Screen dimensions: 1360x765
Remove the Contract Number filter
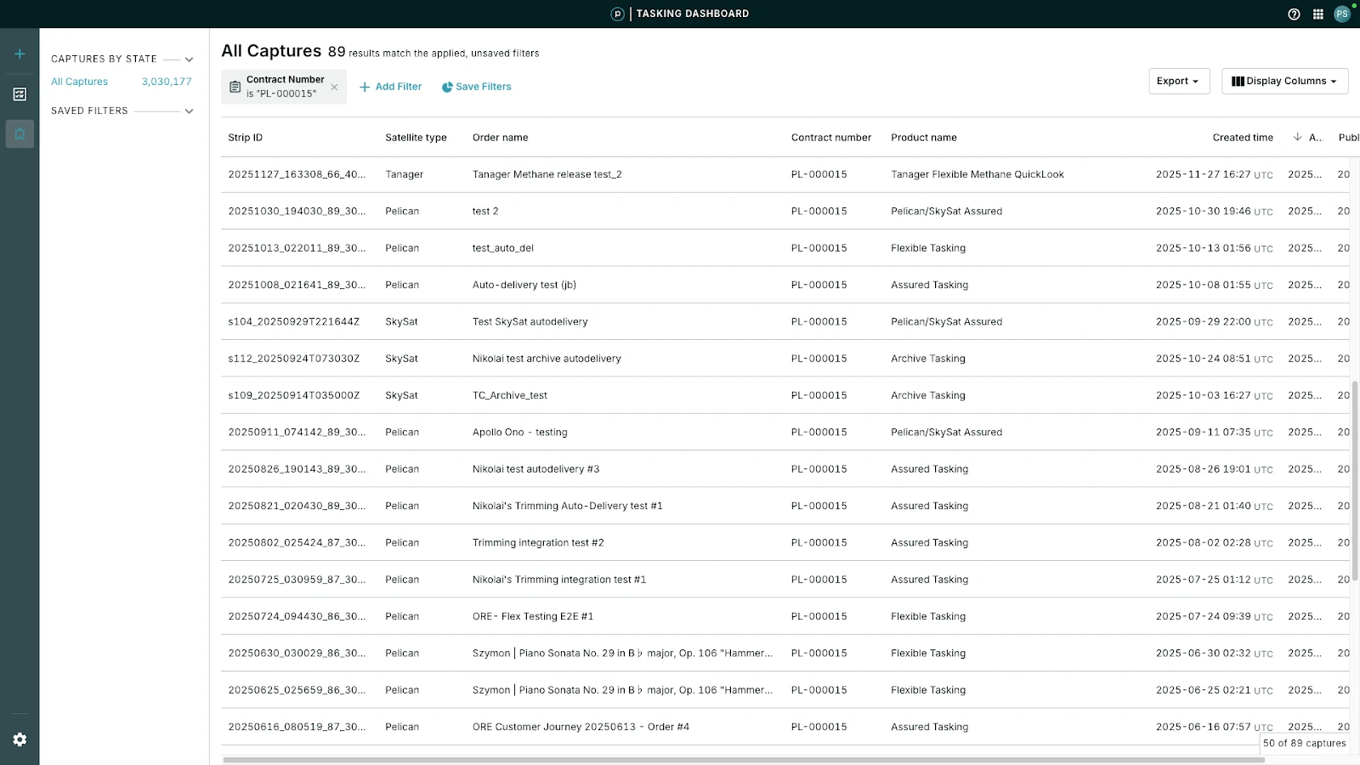pyautogui.click(x=334, y=87)
